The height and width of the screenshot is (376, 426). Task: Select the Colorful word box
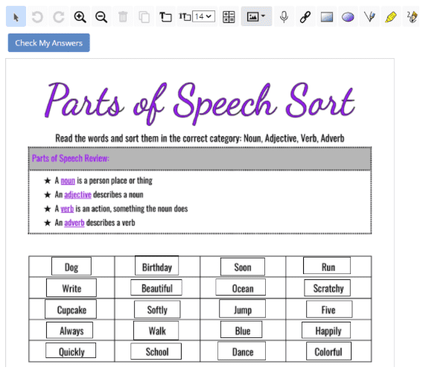tap(328, 351)
